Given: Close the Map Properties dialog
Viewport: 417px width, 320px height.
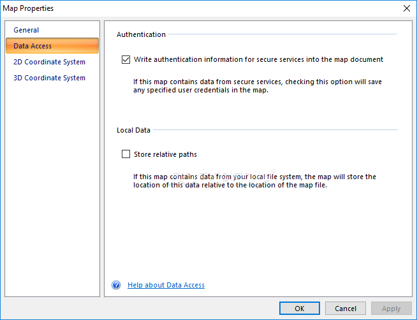Looking at the screenshot, I should pos(406,8).
